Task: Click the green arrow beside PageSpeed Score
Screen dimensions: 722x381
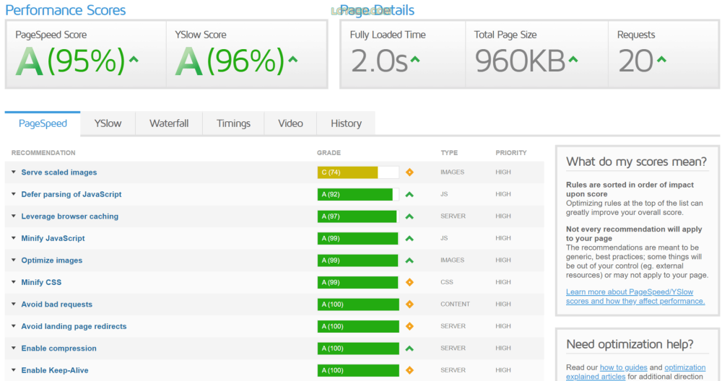Action: 134,59
